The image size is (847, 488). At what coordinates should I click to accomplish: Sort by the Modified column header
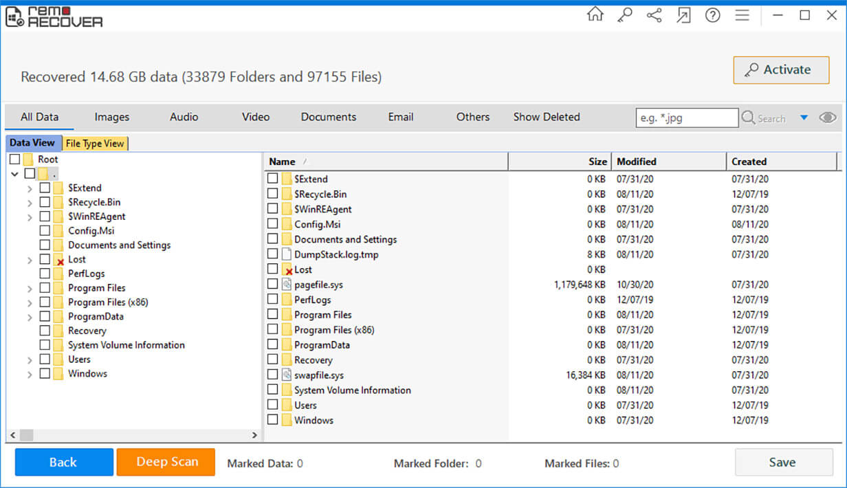(668, 162)
